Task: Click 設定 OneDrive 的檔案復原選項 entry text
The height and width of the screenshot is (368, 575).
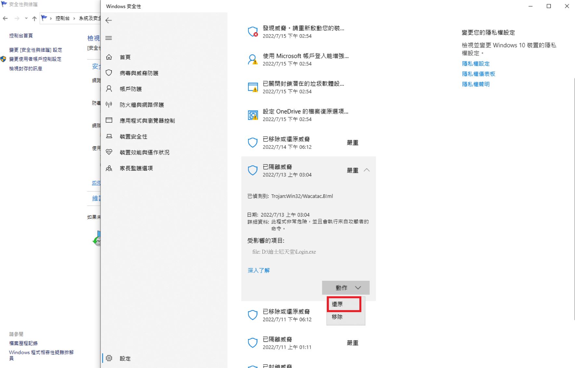Action: [x=305, y=111]
